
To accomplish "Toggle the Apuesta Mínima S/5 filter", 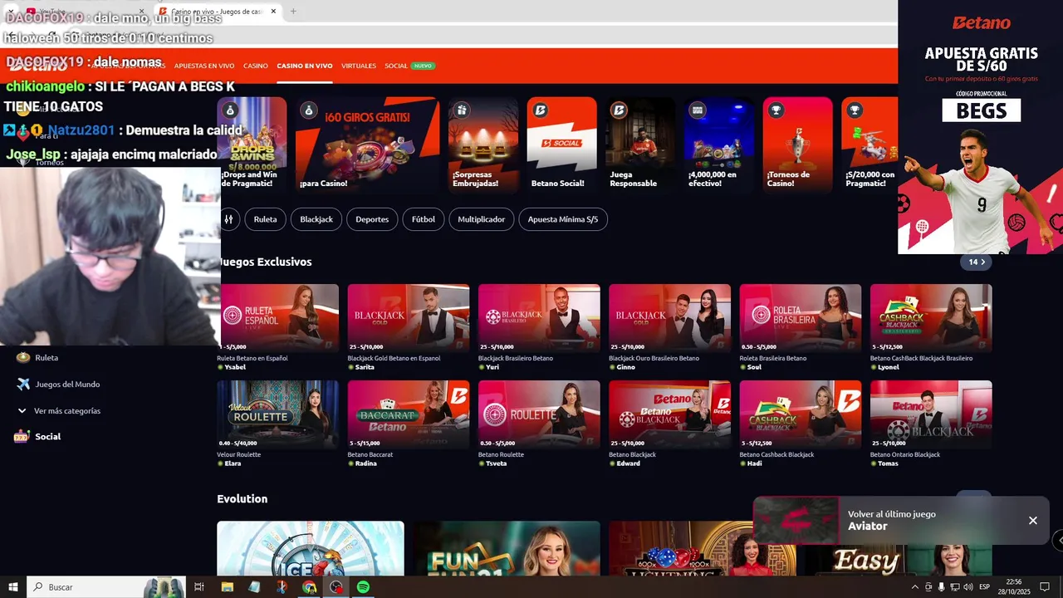I will 563,219.
